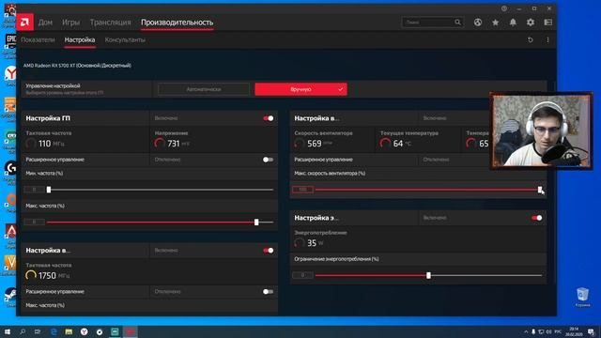This screenshot has width=601, height=338.
Task: Open volume control in system tray
Action: (x=548, y=331)
